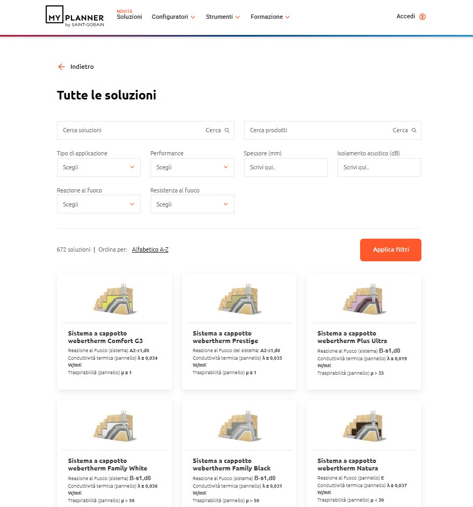473x507 pixels.
Task: Open the webertherm Comfort G3 system image
Action: click(114, 298)
